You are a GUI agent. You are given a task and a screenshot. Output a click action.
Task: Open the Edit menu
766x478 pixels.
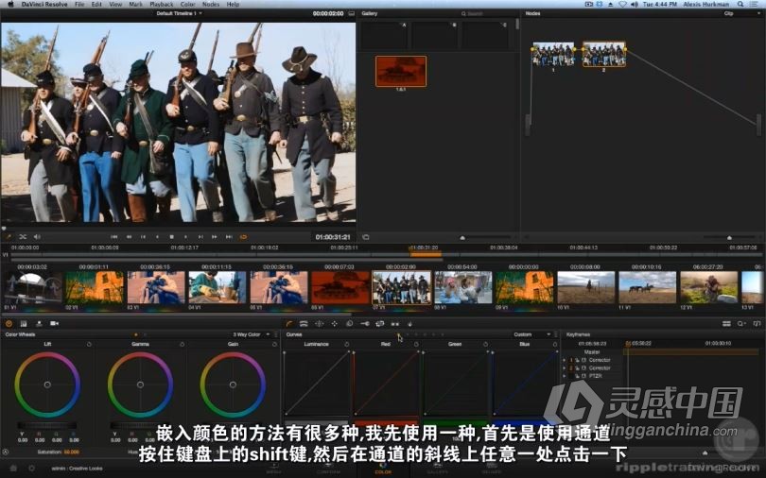click(x=96, y=4)
